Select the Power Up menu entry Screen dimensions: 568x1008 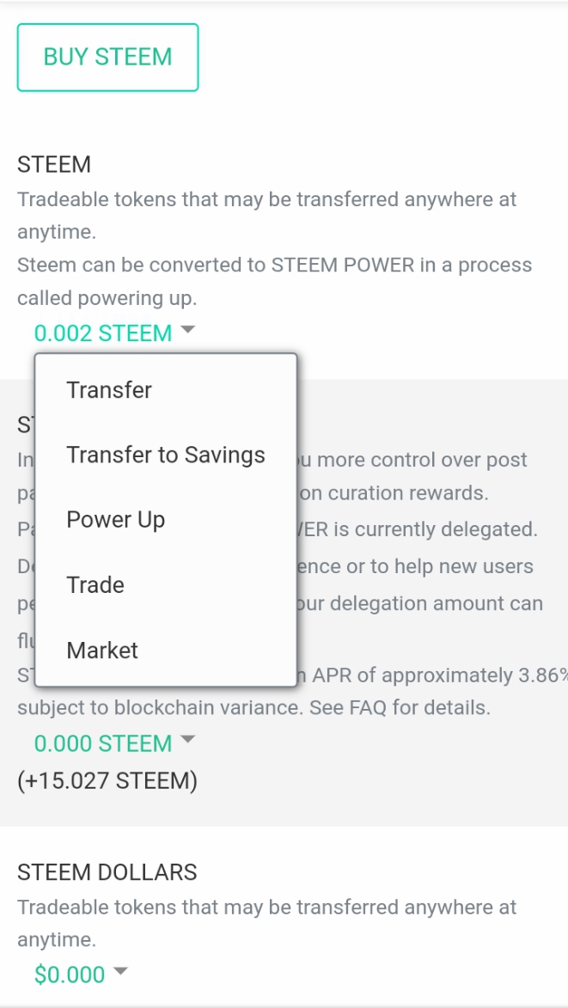116,520
